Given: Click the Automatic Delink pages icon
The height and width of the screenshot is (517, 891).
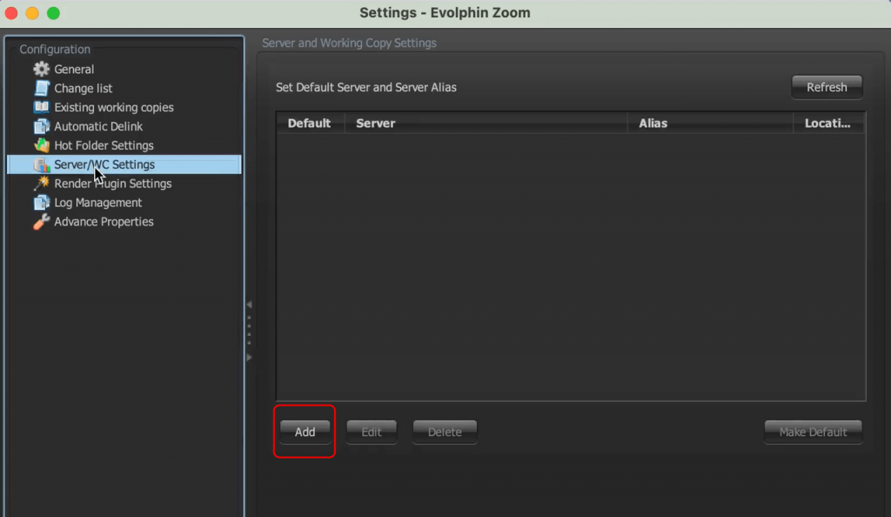Looking at the screenshot, I should tap(41, 126).
